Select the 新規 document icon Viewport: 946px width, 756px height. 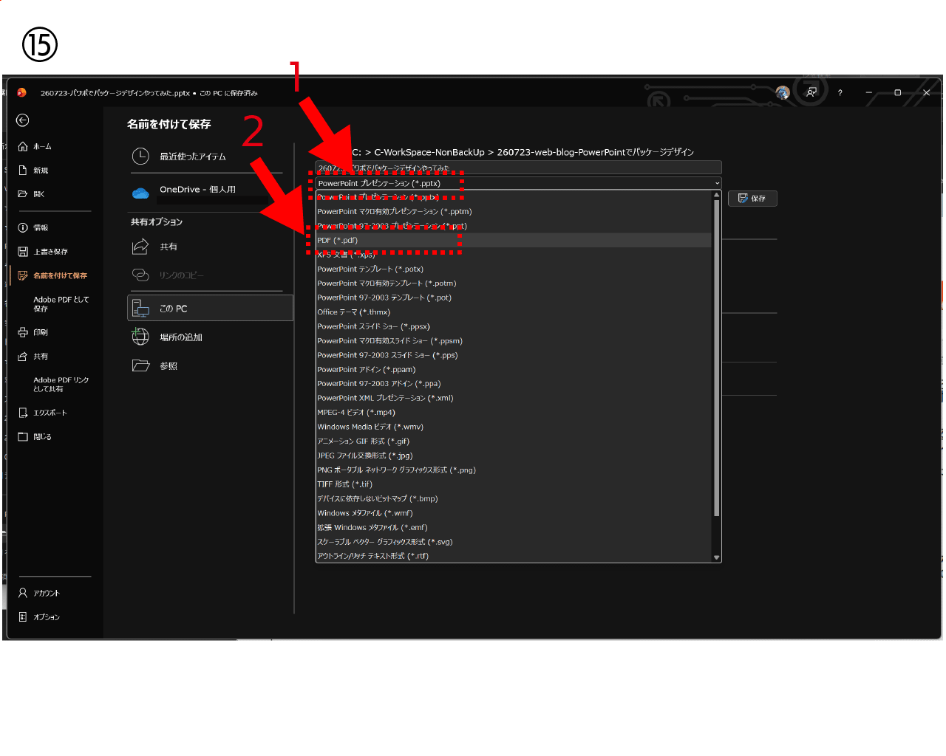(23, 171)
